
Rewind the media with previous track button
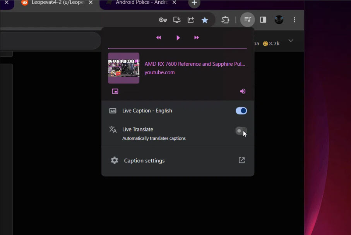pyautogui.click(x=159, y=37)
